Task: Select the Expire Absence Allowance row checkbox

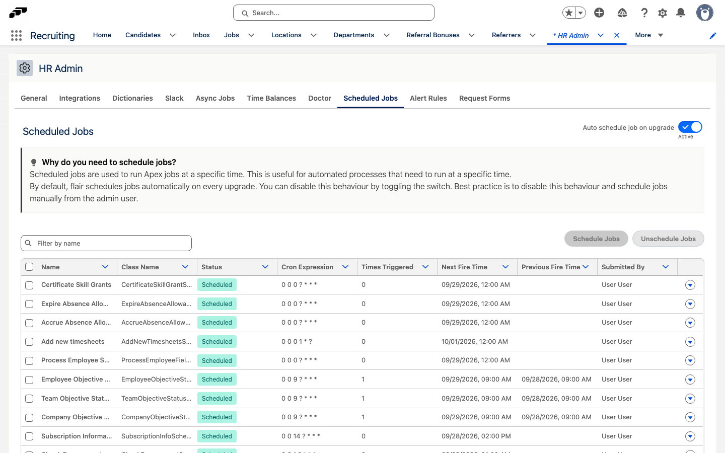Action: pyautogui.click(x=29, y=304)
